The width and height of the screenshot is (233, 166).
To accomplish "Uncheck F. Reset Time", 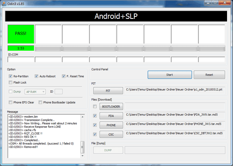I will click(x=64, y=76).
